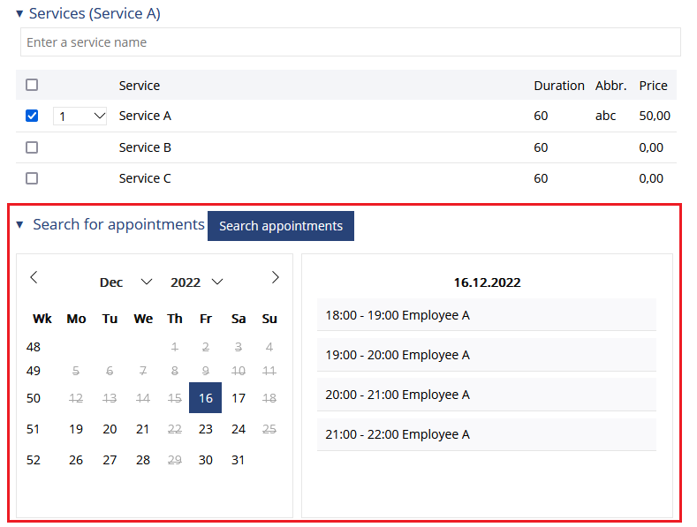The width and height of the screenshot is (697, 527).
Task: Select December 23 in the calendar
Action: coord(205,429)
